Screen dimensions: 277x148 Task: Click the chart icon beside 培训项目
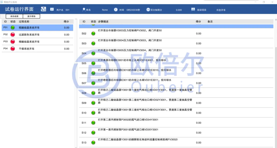193,9
